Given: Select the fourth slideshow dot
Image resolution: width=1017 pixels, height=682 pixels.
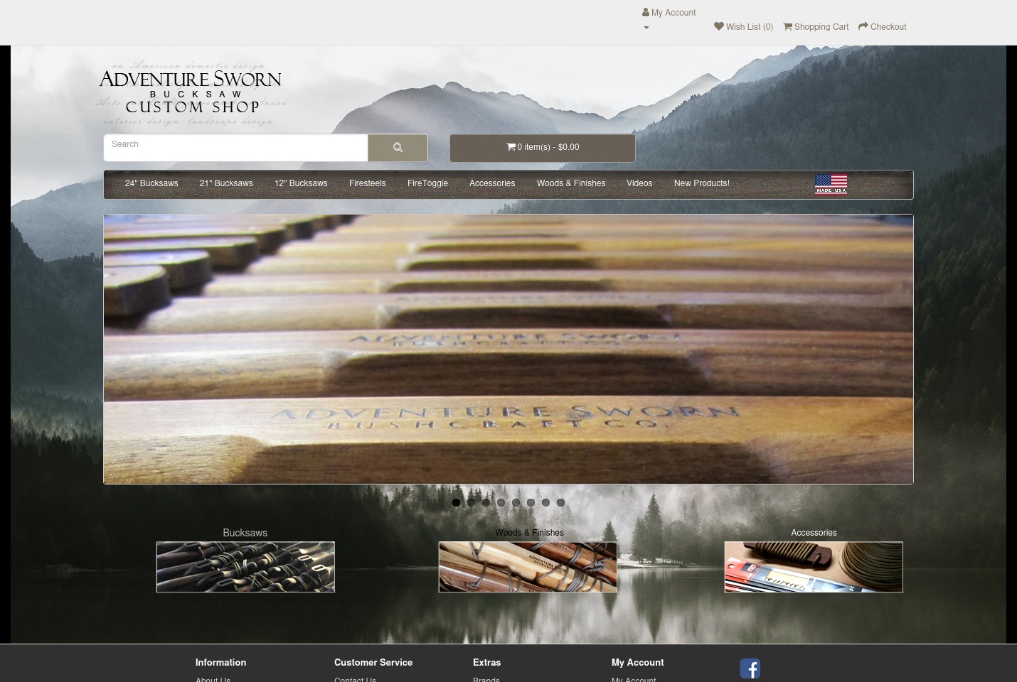Looking at the screenshot, I should coord(501,502).
